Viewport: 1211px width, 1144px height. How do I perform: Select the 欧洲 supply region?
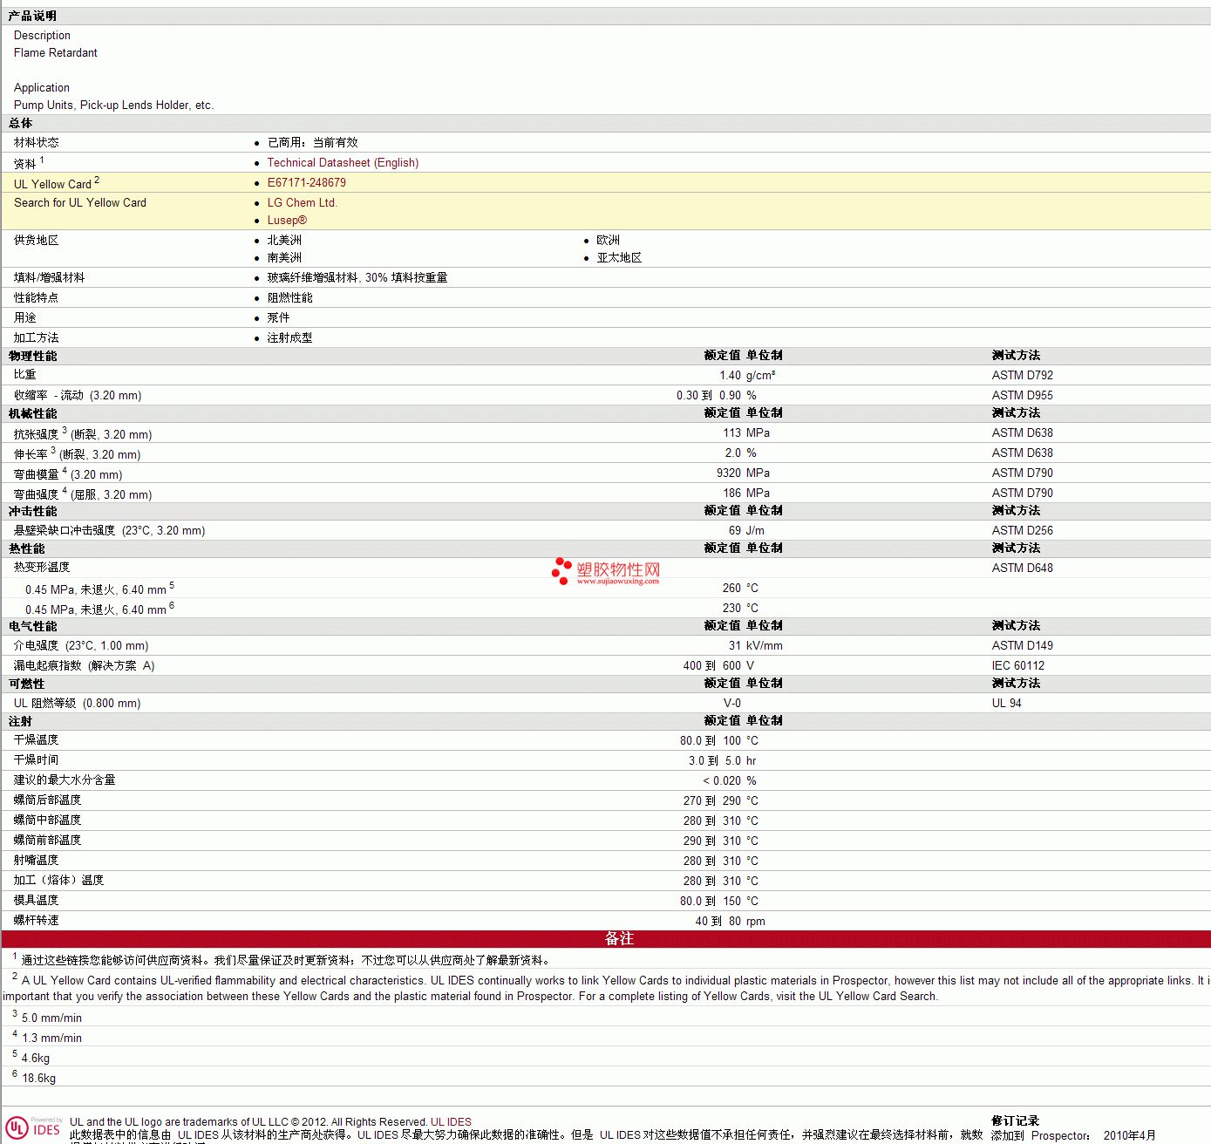609,241
